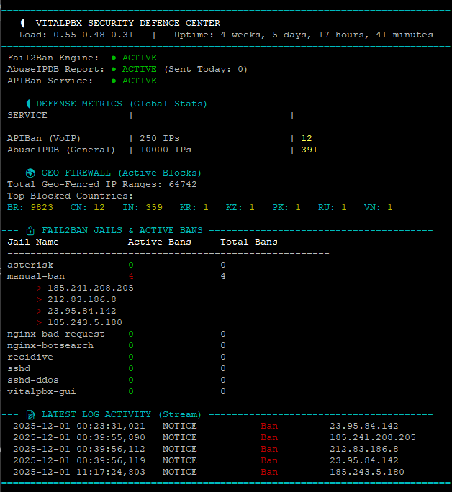Click the green status dot for Fail2Ban Engine
Image resolution: width=452 pixels, height=492 pixels.
114,58
